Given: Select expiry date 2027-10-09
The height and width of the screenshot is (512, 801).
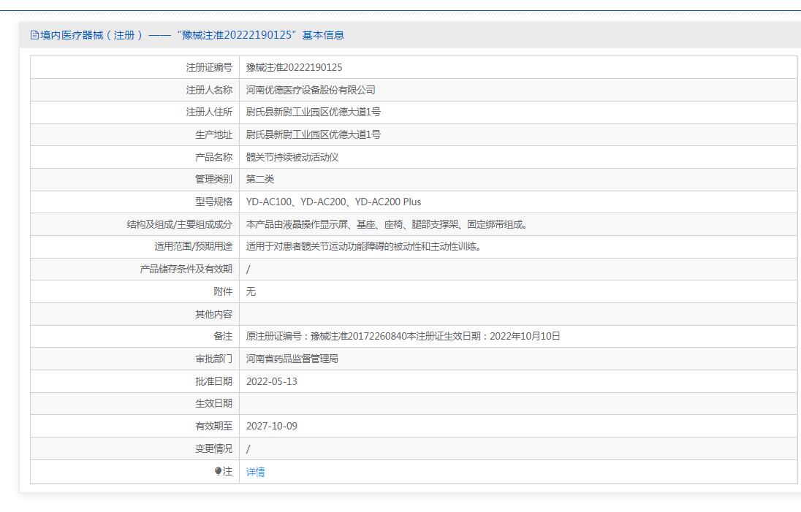Looking at the screenshot, I should pos(272,426).
